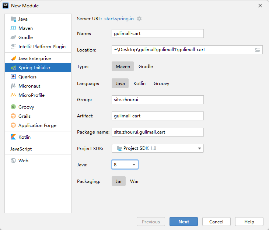Close the New Module dialog
This screenshot has height=230, width=269.
tap(260, 6)
